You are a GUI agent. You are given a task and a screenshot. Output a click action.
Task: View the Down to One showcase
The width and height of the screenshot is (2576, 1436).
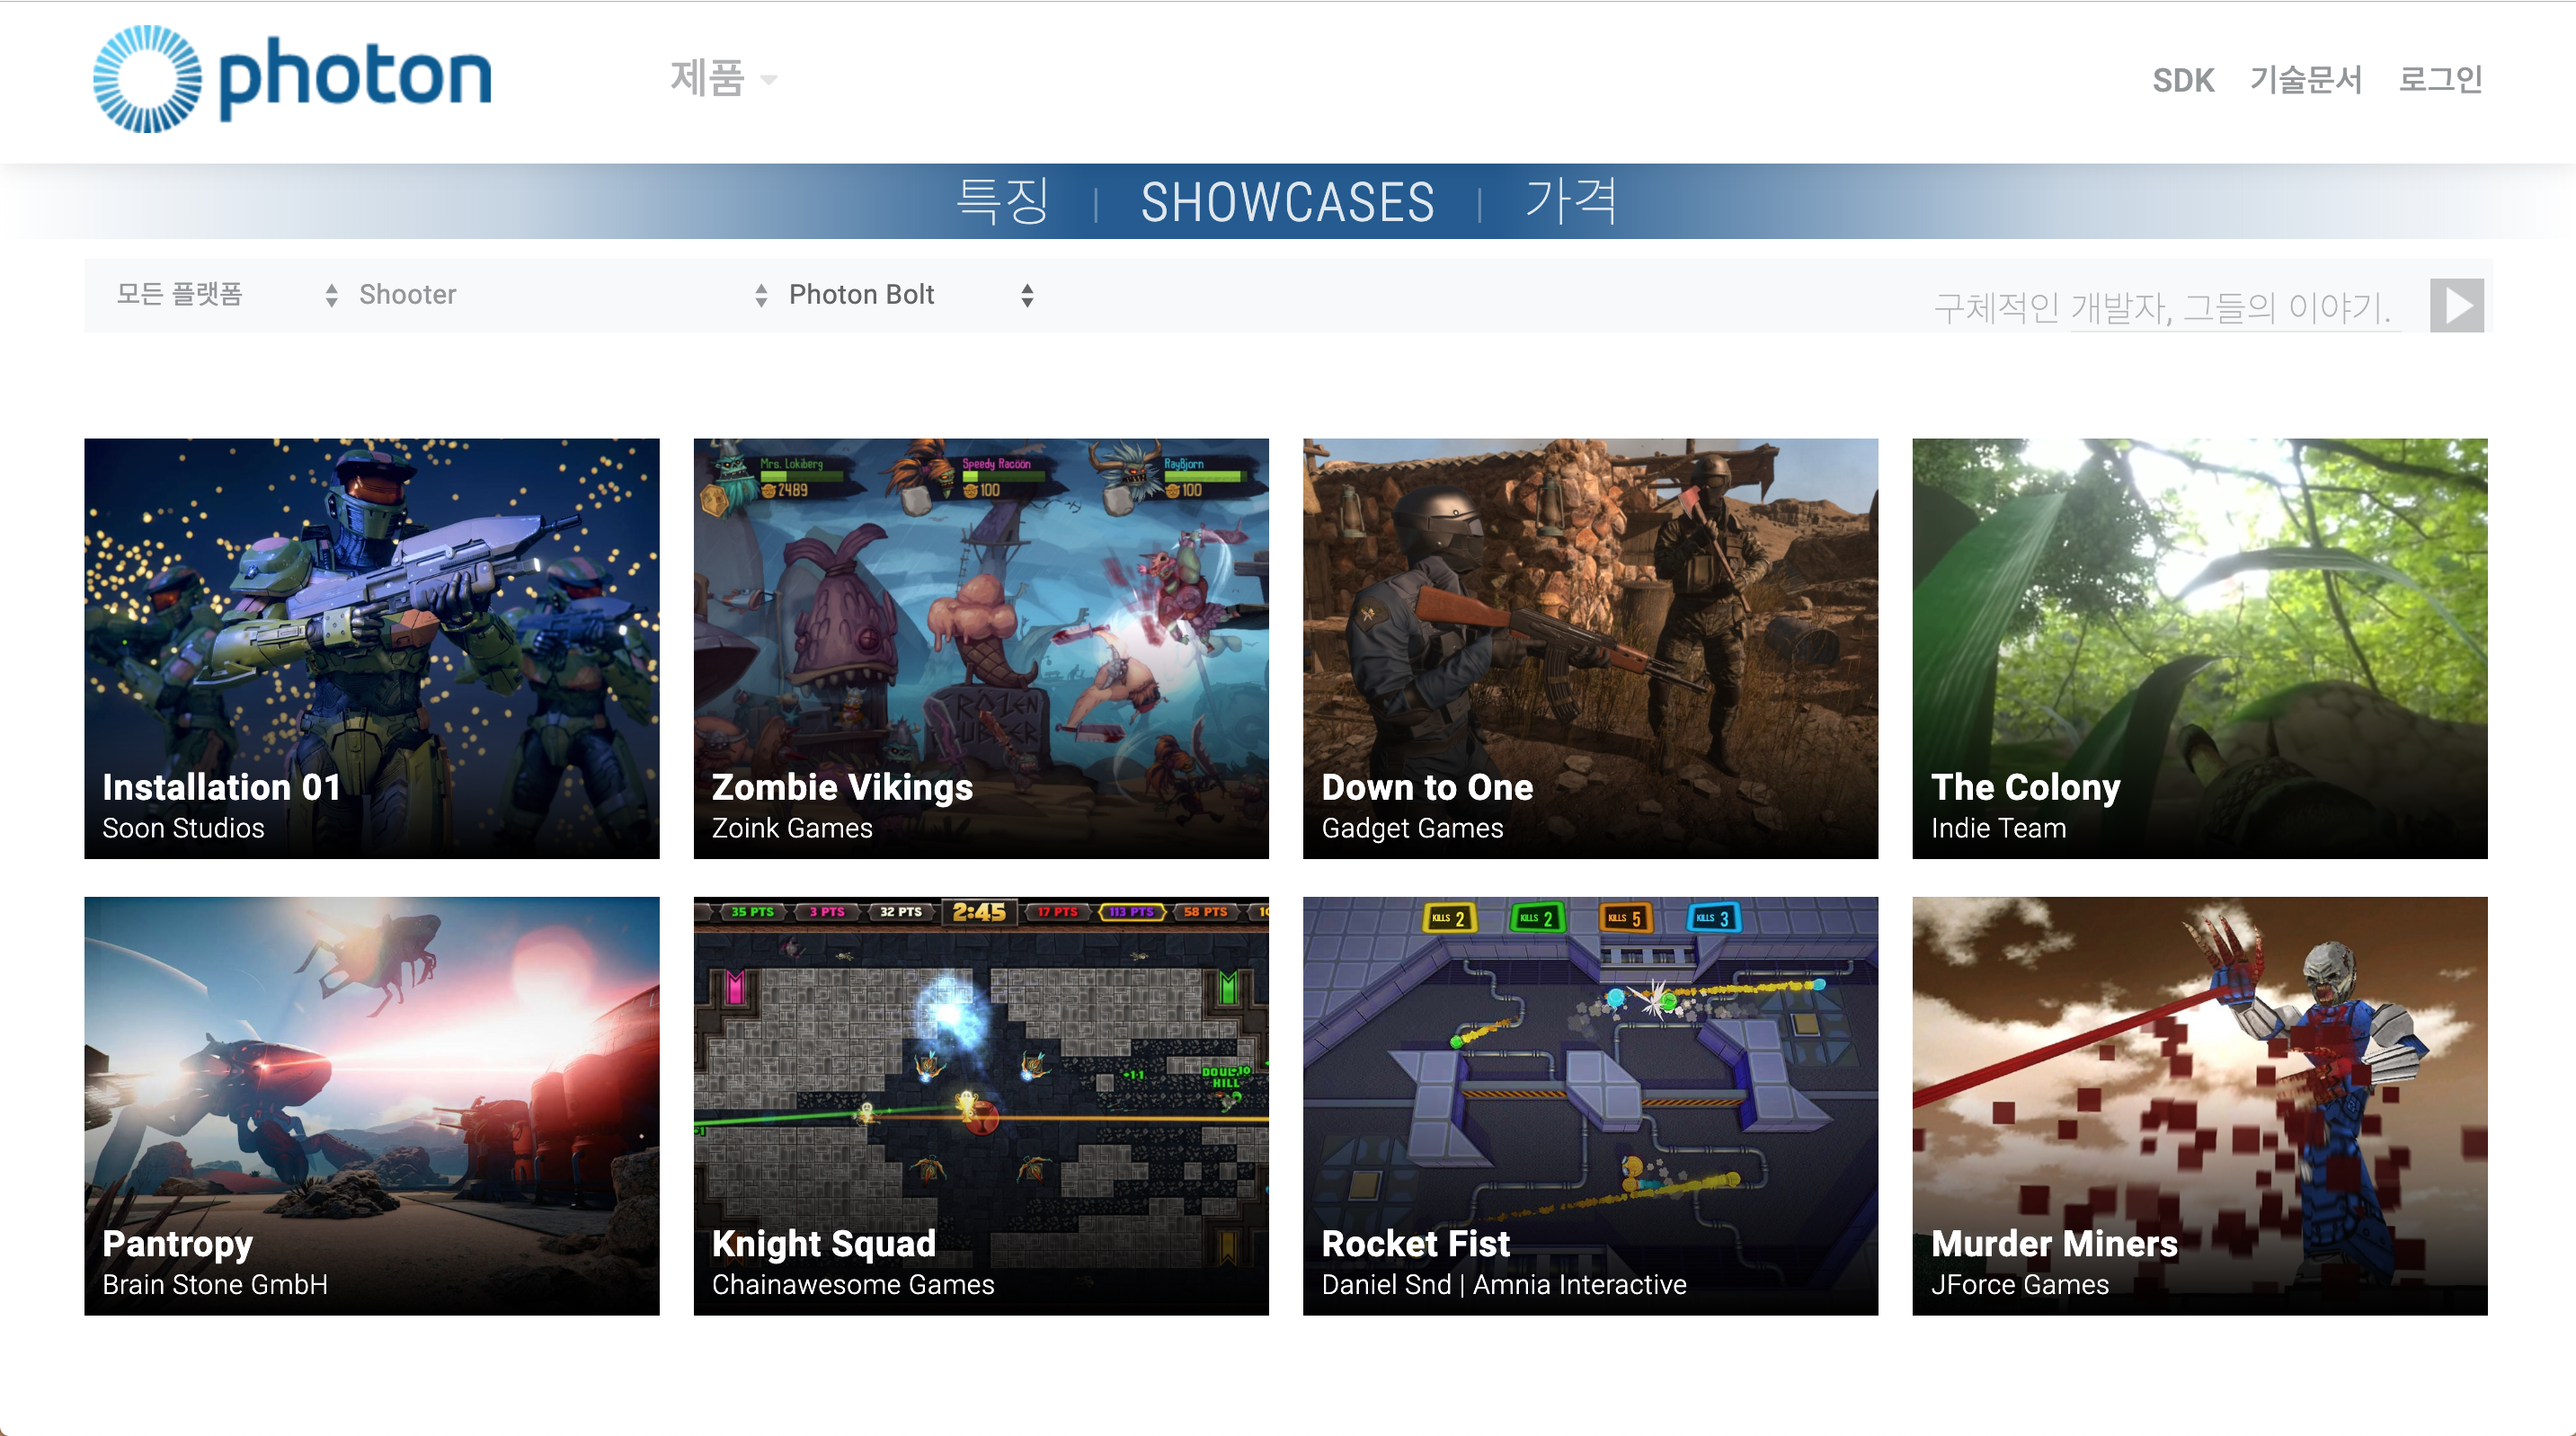(x=1590, y=648)
